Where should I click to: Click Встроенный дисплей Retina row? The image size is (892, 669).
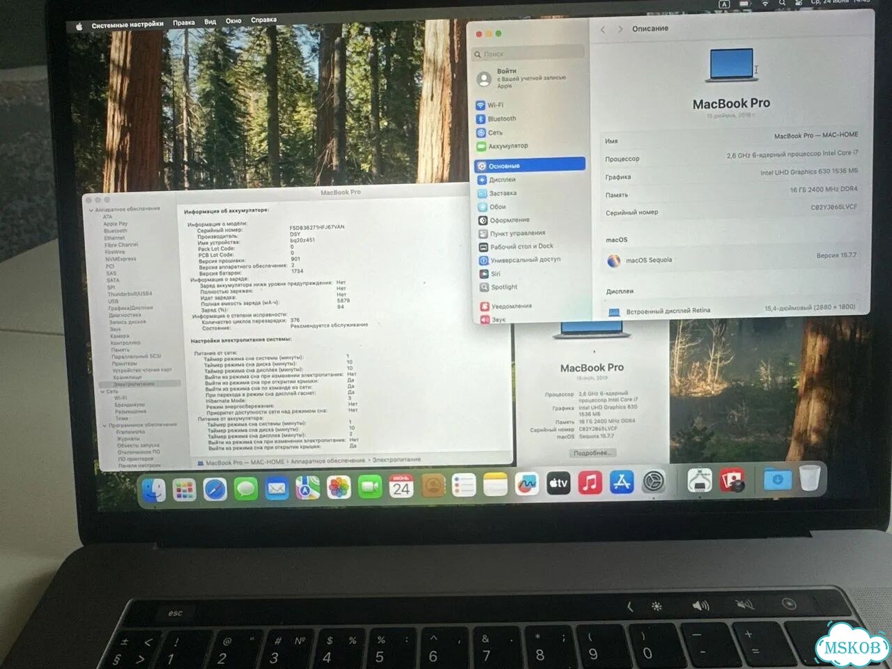point(733,309)
